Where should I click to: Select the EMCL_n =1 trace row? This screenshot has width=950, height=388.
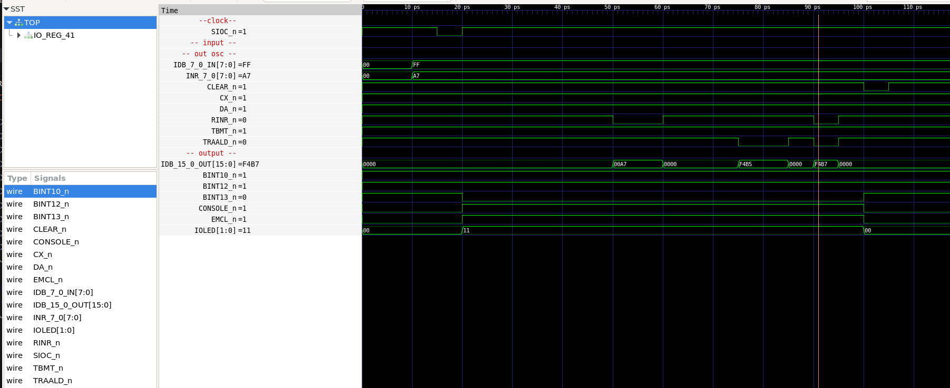260,219
